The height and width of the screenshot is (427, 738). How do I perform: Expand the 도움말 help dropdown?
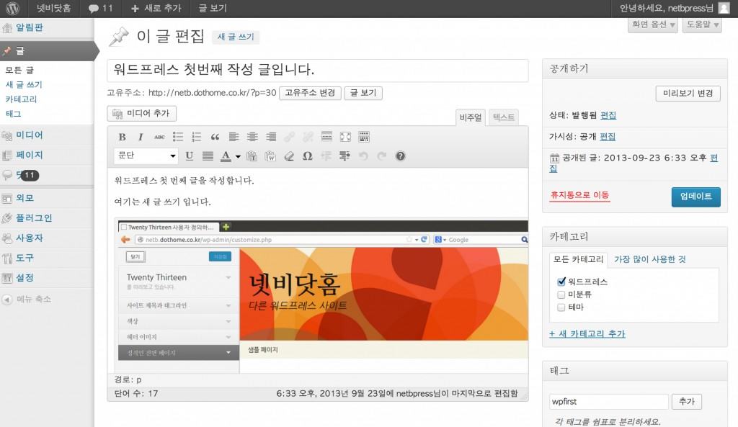pyautogui.click(x=702, y=24)
